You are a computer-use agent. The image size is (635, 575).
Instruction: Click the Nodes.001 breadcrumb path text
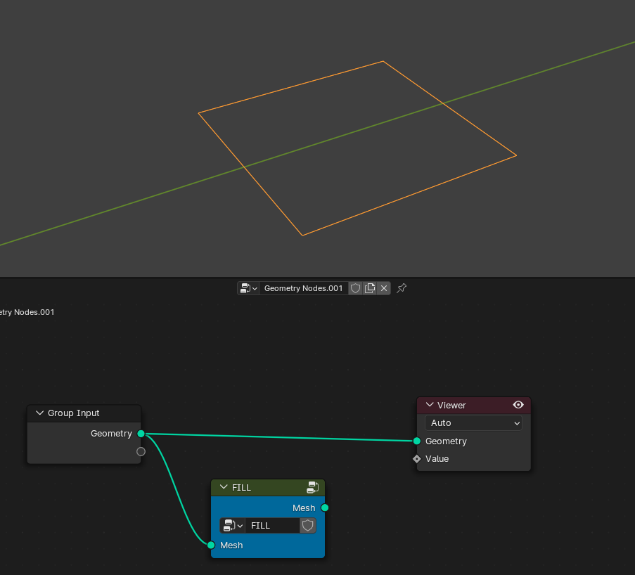pos(27,312)
